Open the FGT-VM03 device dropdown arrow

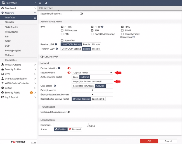(x=35, y=3)
